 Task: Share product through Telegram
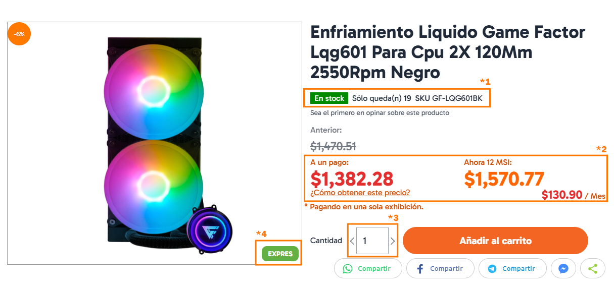tap(512, 269)
